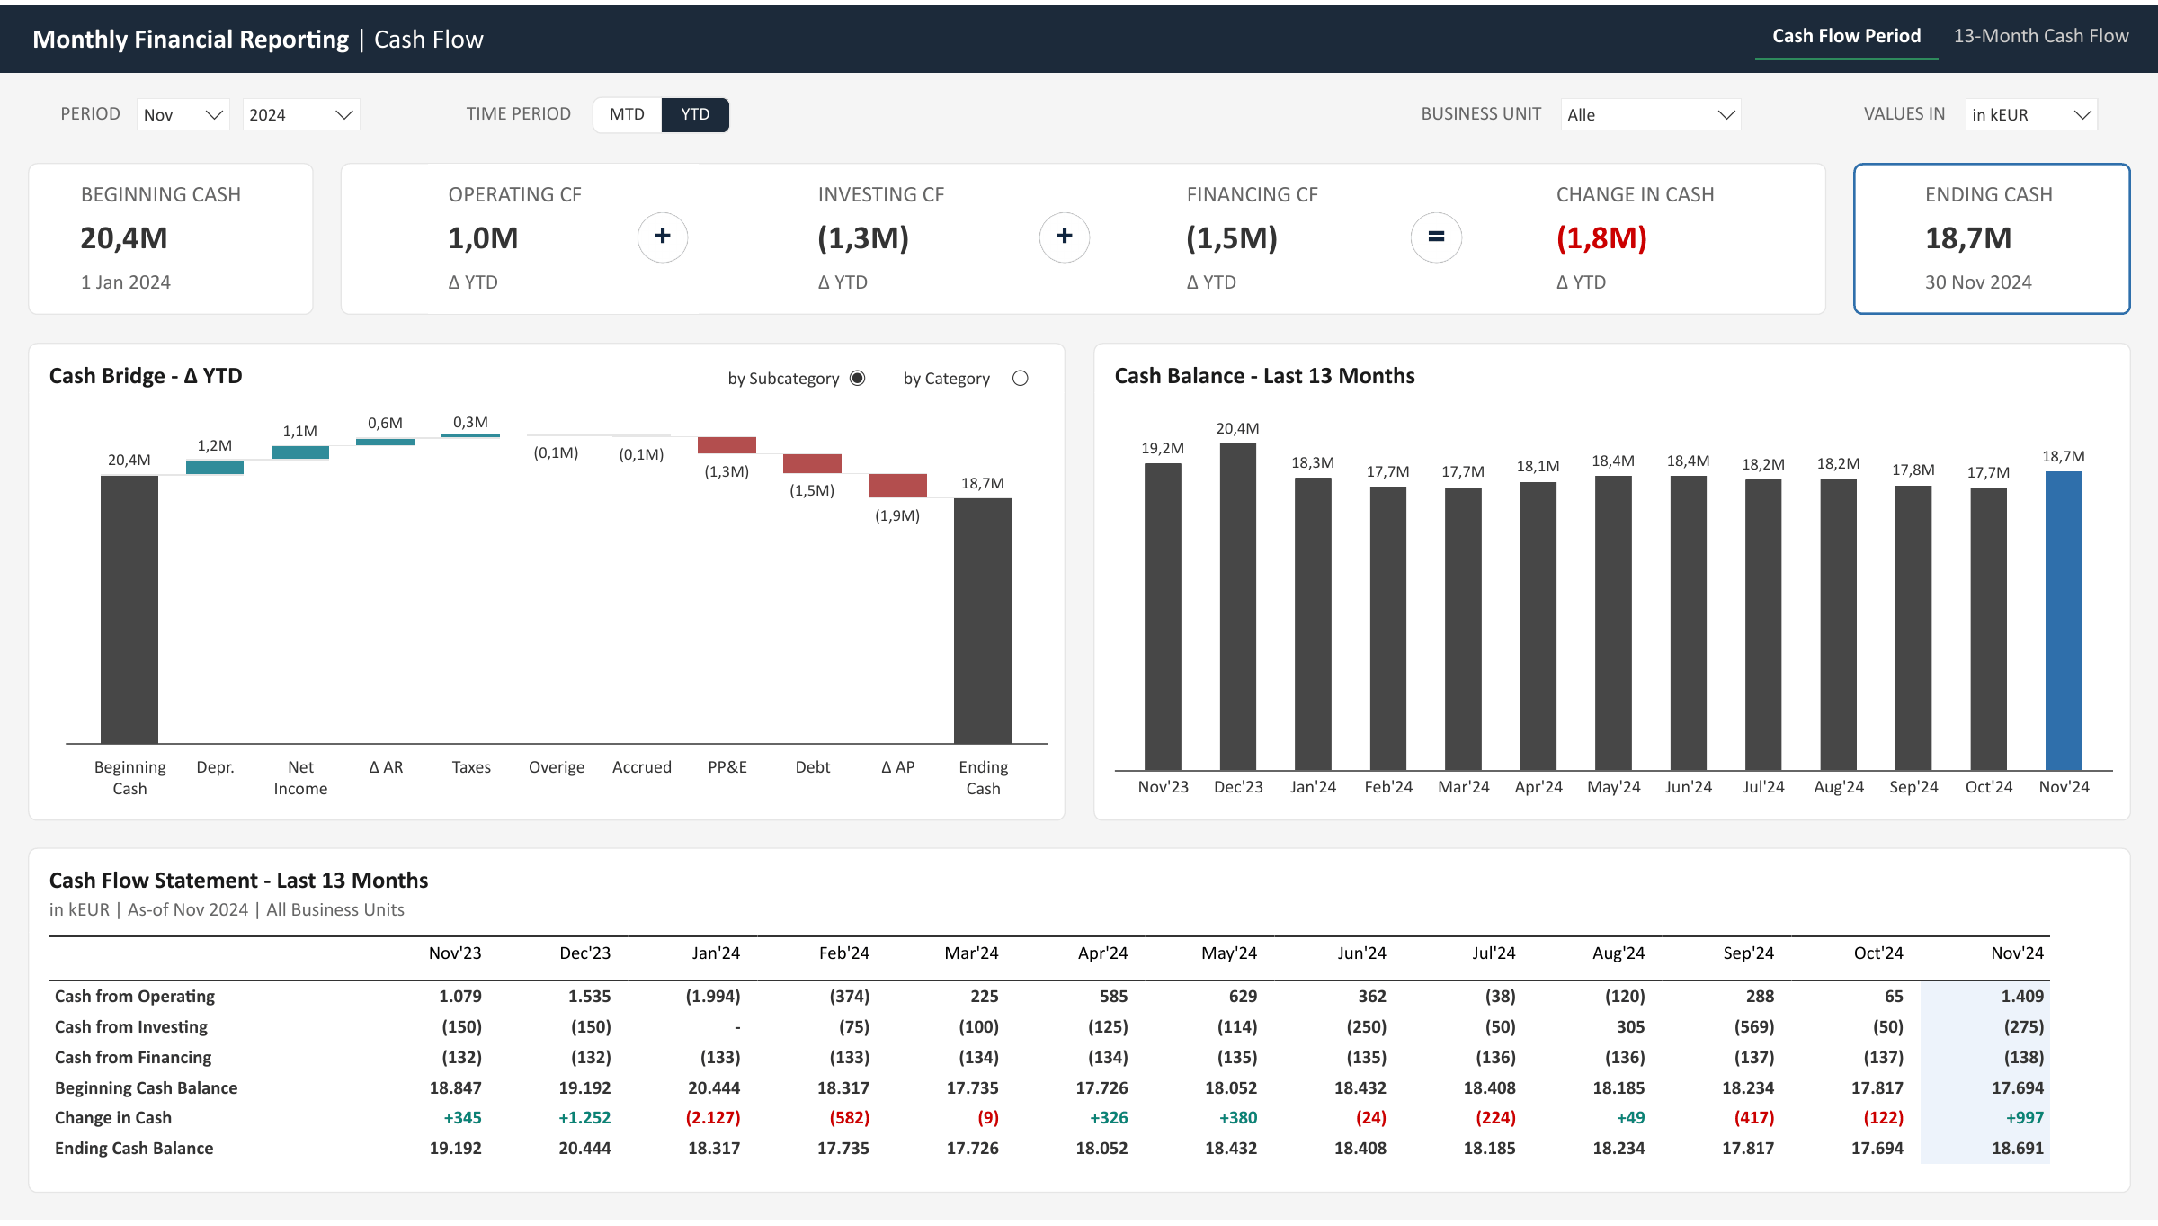This screenshot has width=2158, height=1226.
Task: Switch time period to MTD
Action: [627, 115]
